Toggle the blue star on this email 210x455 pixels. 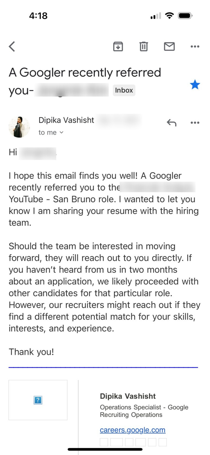coord(195,85)
